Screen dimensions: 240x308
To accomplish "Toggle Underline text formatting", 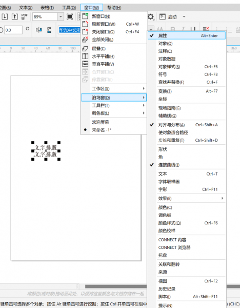I will point(193,29).
